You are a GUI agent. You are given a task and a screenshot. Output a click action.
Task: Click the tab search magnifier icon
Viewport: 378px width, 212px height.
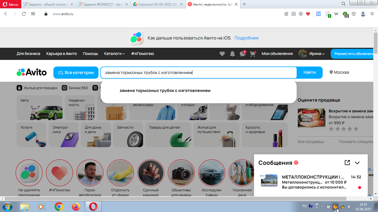(344, 4)
